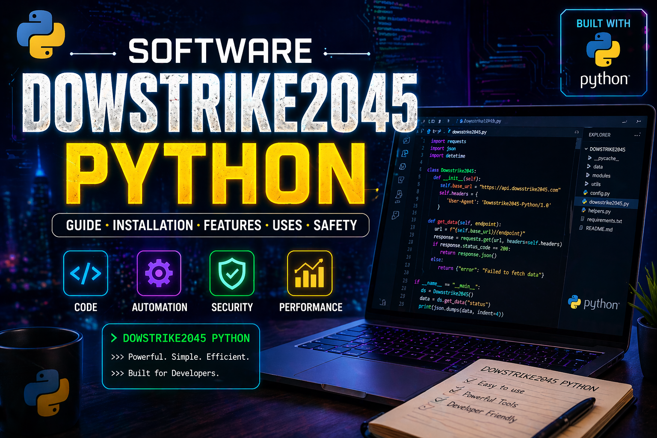Click the CODE </> icon
The width and height of the screenshot is (657, 438).
(86, 273)
